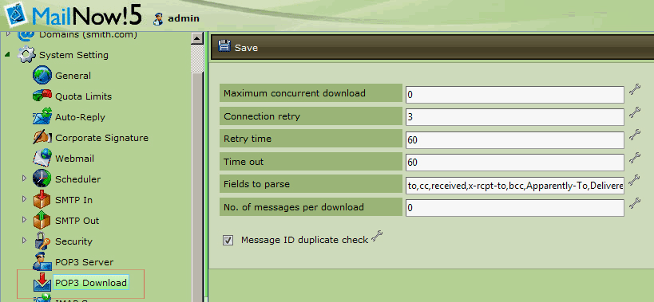
Task: Click the MailNow!5 logo icon
Action: (x=17, y=15)
